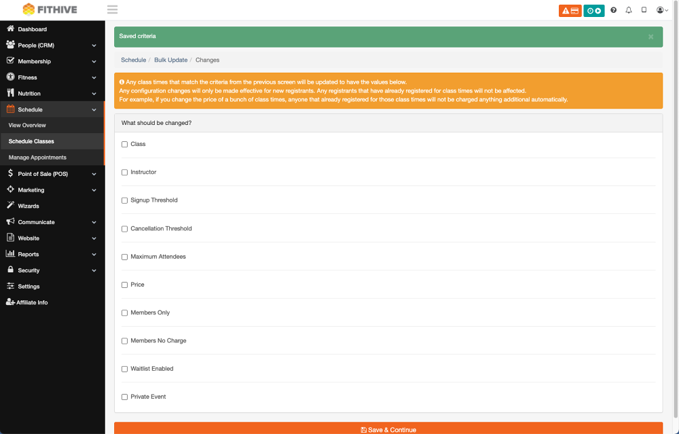Click the Save & Continue button
The width and height of the screenshot is (679, 434).
pos(388,428)
